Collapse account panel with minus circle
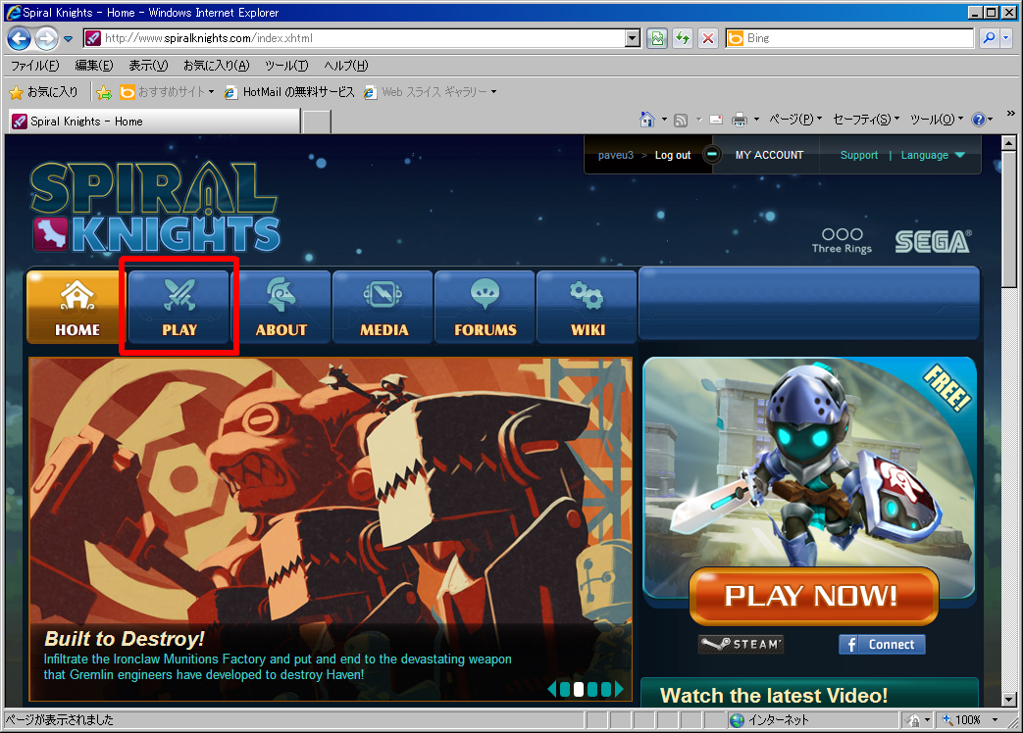The width and height of the screenshot is (1023, 733). coord(712,155)
